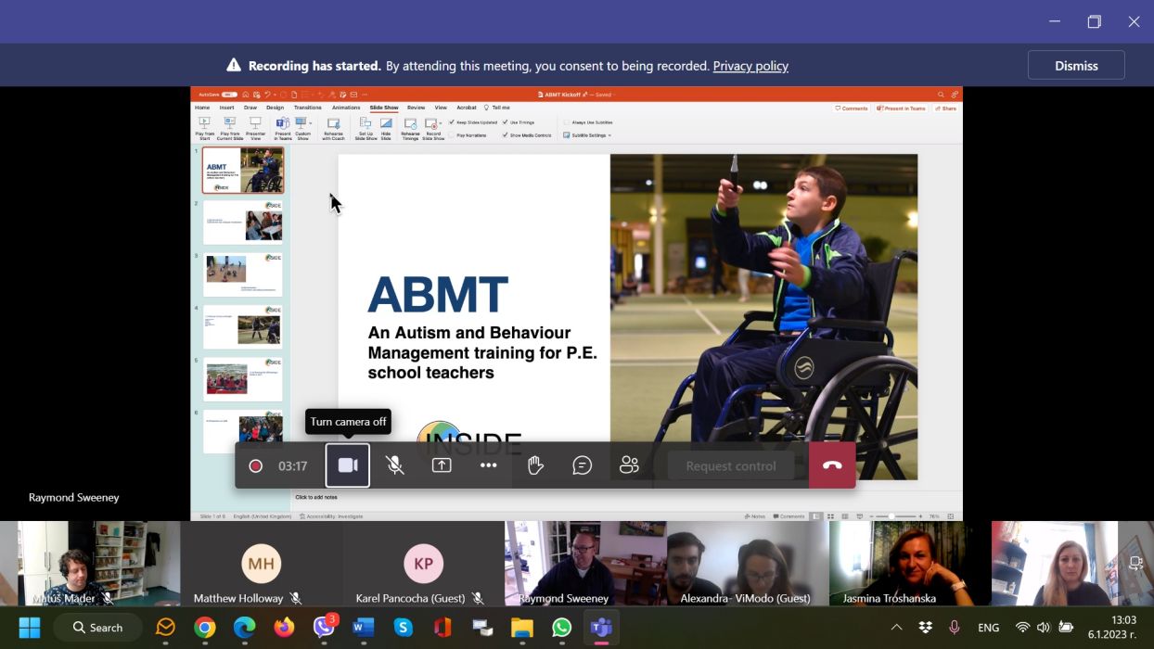
Task: Select Raymond Sweeney's video tile
Action: click(584, 563)
